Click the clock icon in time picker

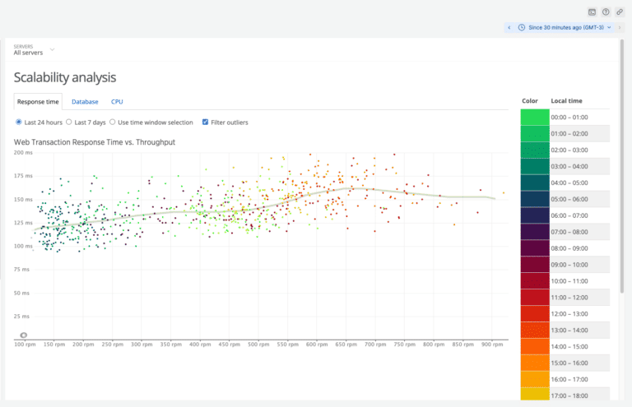[x=521, y=27]
